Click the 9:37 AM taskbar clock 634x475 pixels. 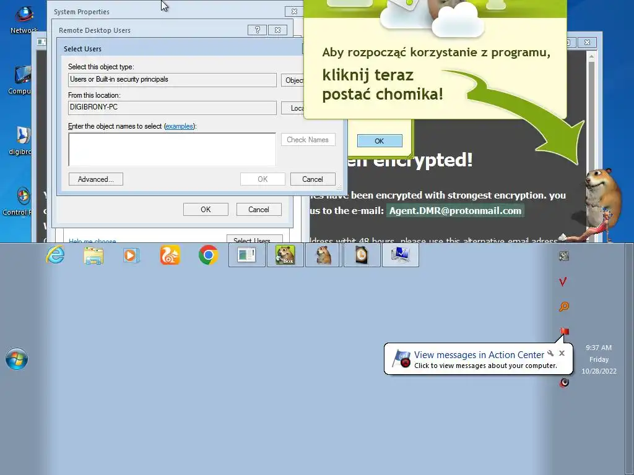point(599,348)
